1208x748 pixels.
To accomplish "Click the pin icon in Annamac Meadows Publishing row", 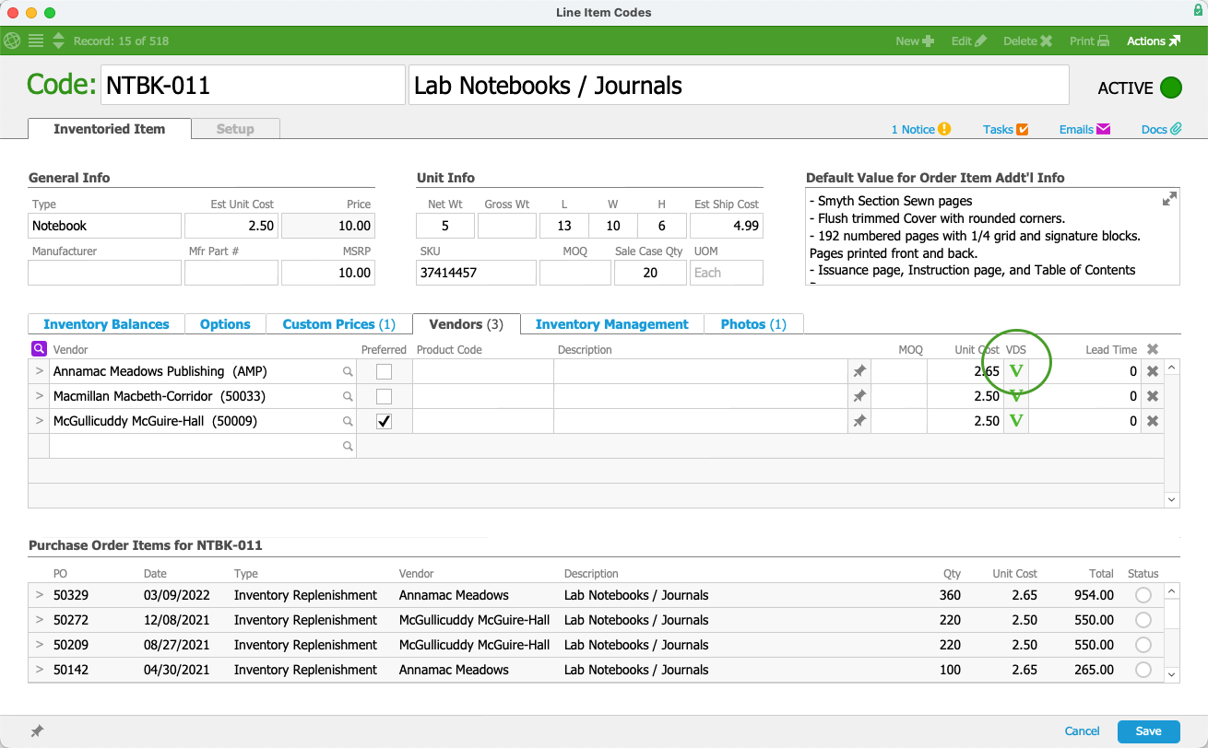I will [859, 371].
